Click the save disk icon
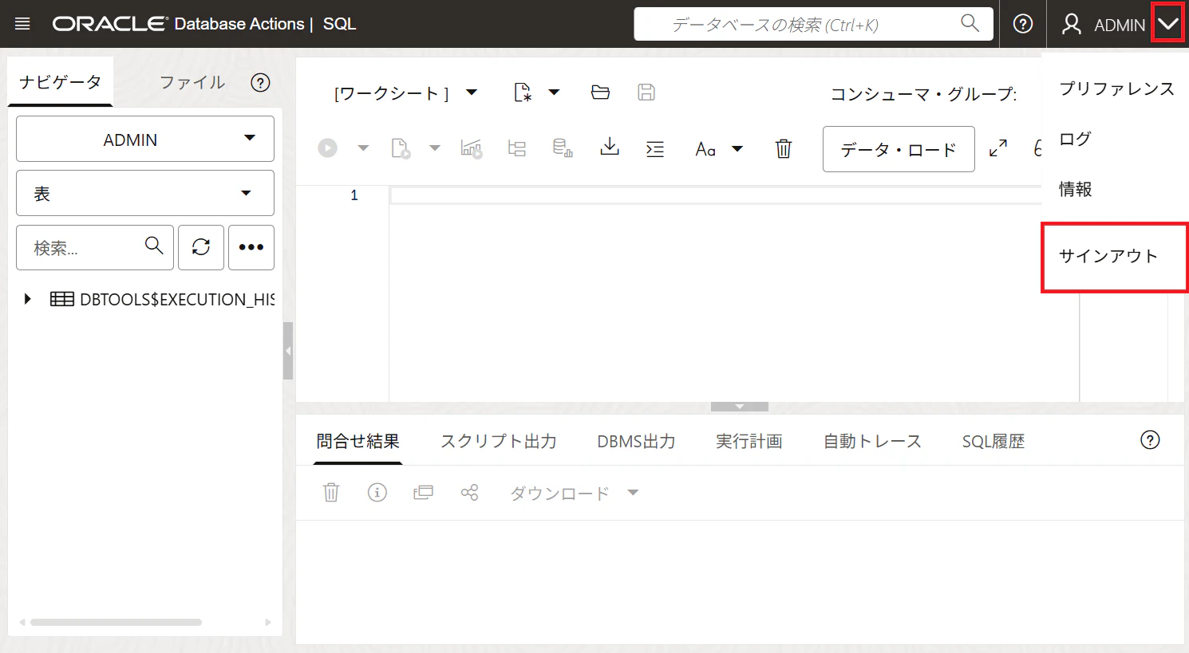The height and width of the screenshot is (653, 1189). tap(646, 92)
